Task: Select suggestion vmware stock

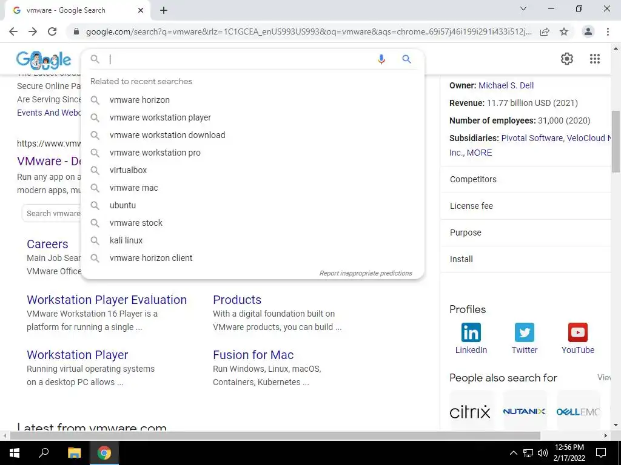Action: coord(252,223)
